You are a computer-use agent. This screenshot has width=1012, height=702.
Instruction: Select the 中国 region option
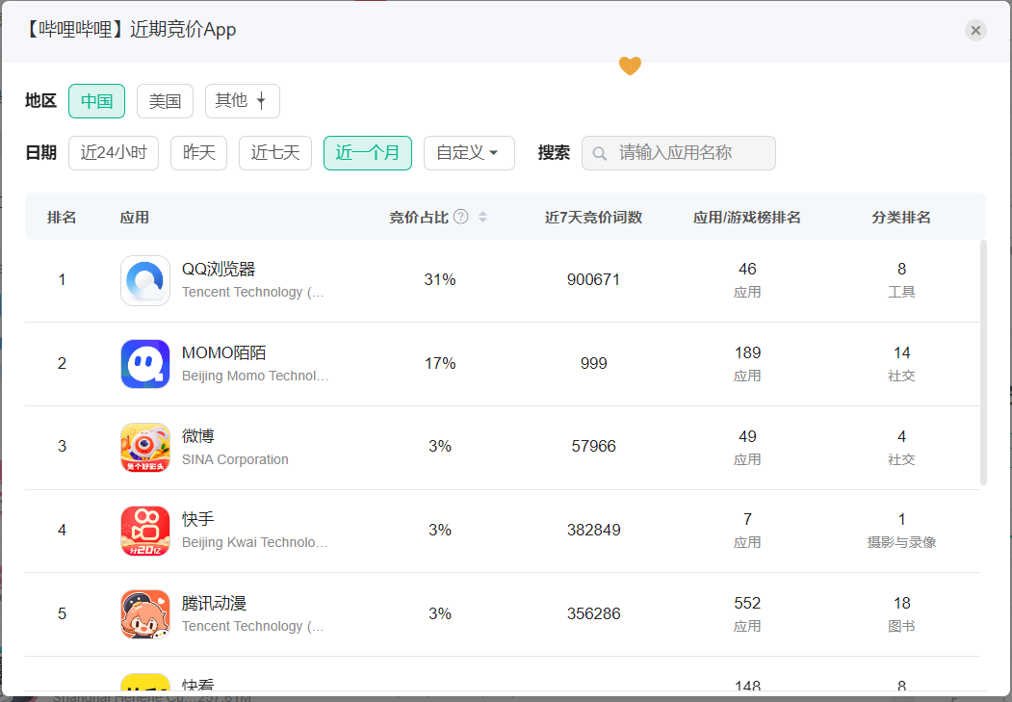tap(96, 101)
